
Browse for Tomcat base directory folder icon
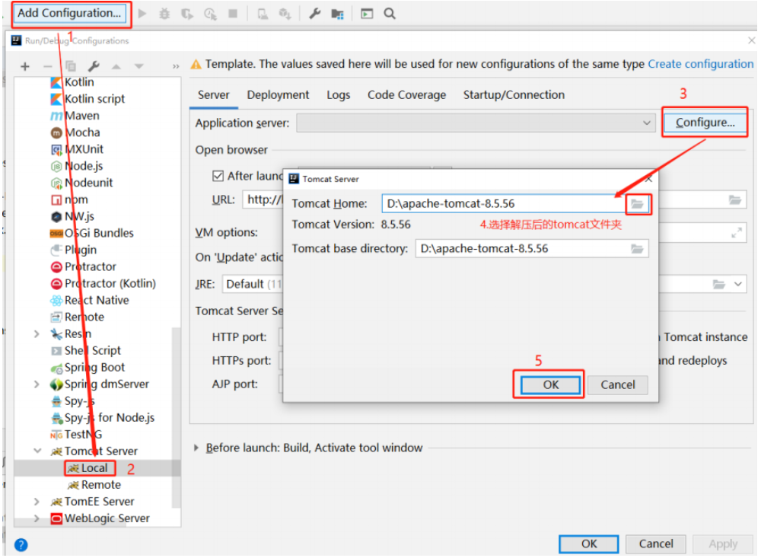[x=637, y=249]
